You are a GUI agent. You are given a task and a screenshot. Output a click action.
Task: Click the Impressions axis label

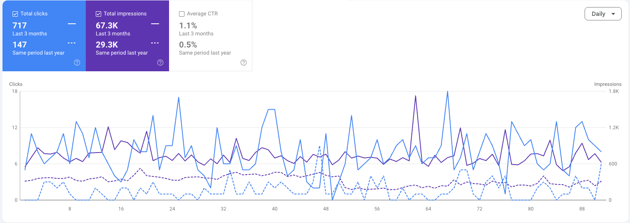pos(608,84)
